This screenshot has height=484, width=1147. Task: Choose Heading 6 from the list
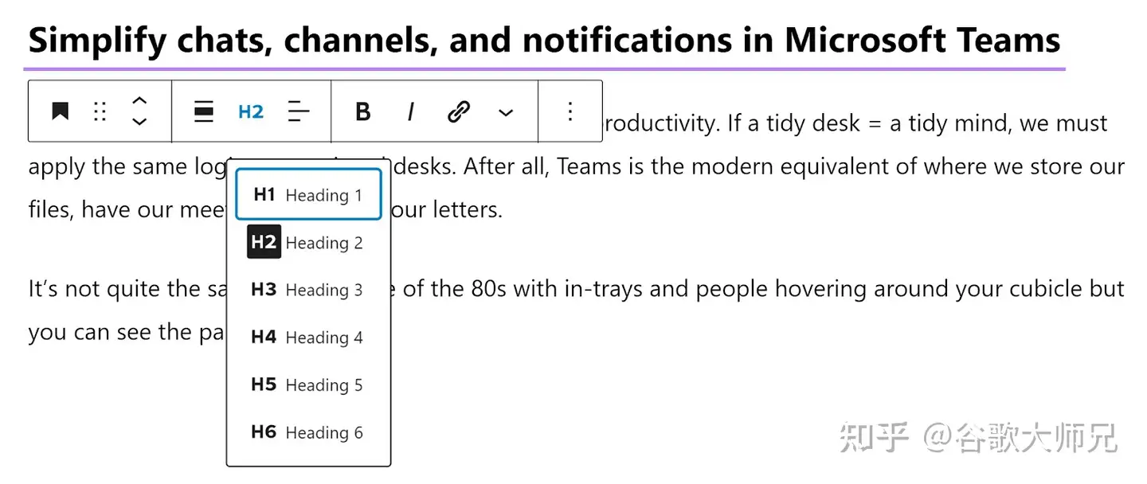coord(308,432)
